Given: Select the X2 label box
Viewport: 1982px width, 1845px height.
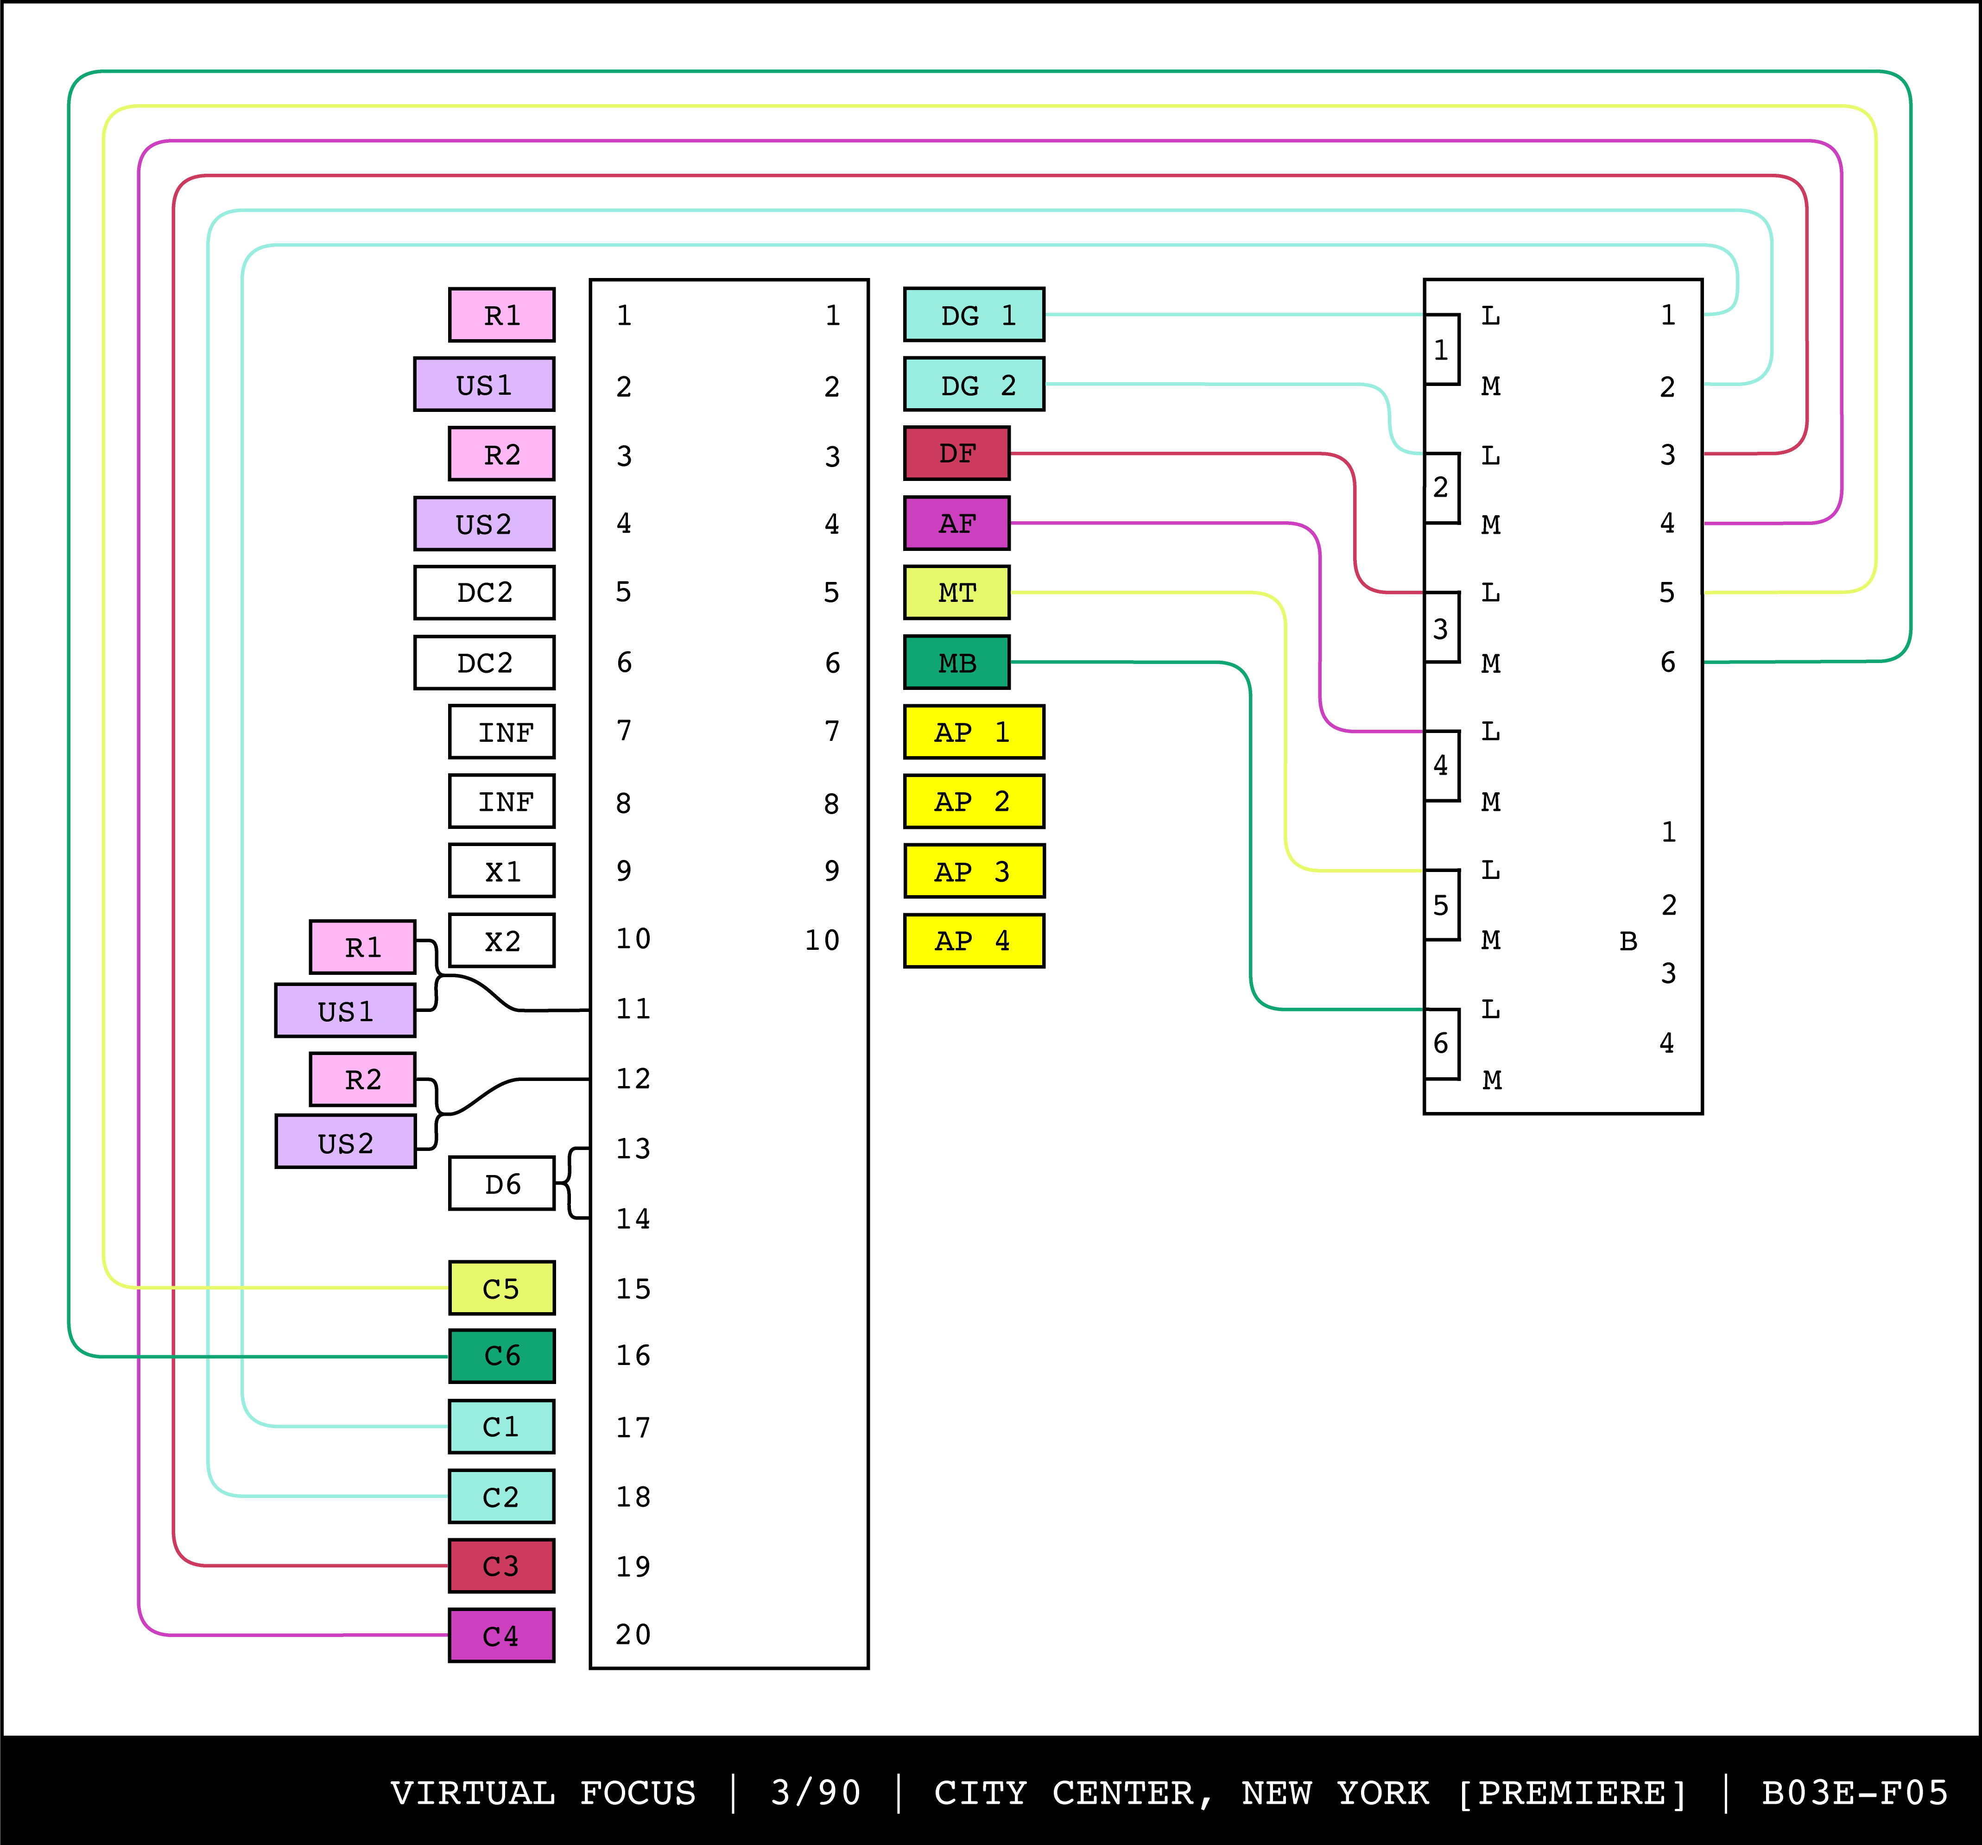Looking at the screenshot, I should click(x=501, y=941).
